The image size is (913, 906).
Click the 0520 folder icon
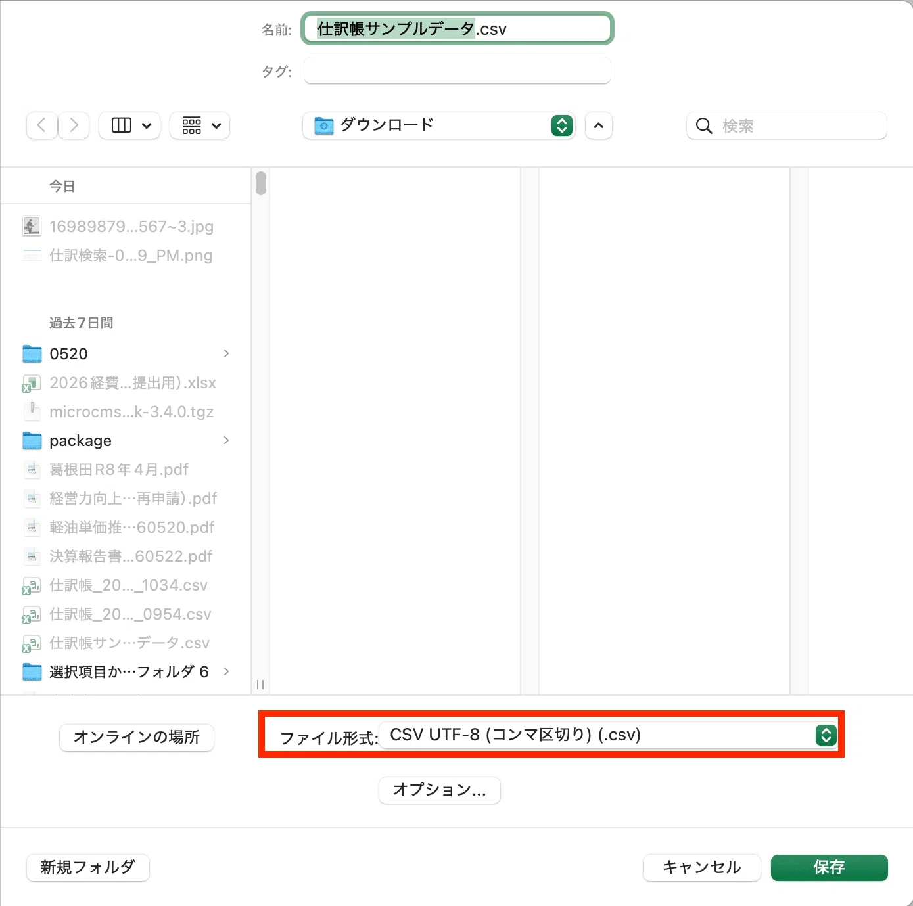tap(32, 354)
